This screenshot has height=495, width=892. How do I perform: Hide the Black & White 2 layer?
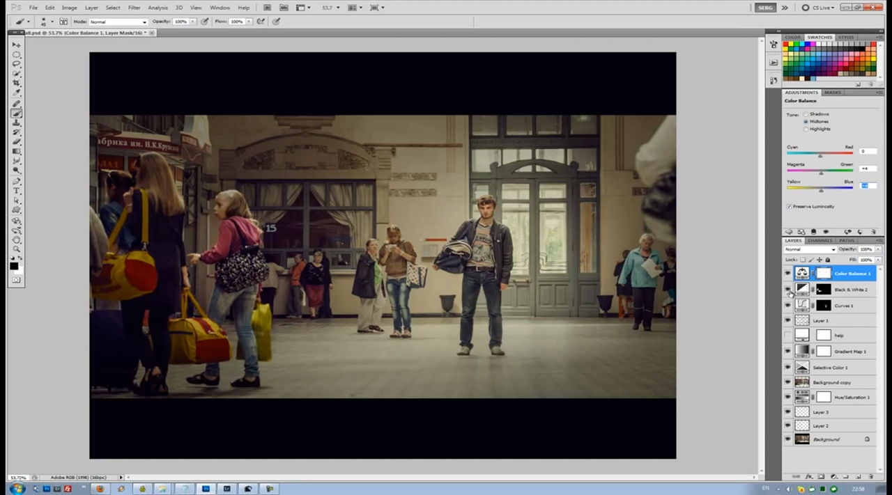click(787, 289)
